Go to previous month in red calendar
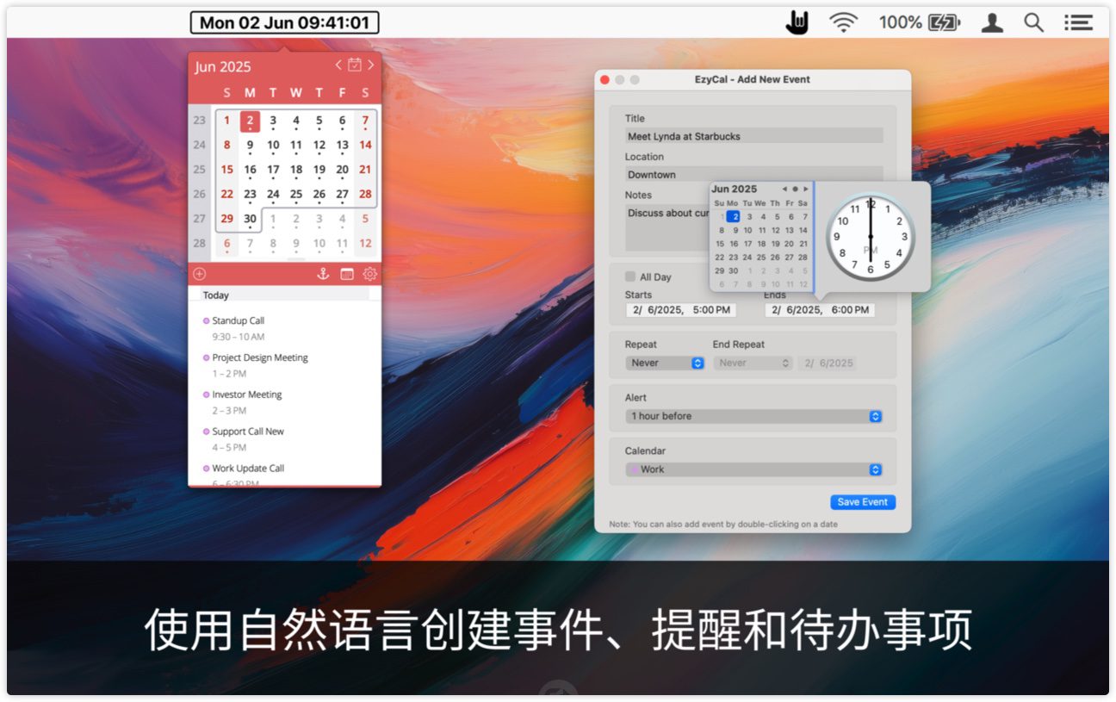The width and height of the screenshot is (1116, 702). coord(338,65)
